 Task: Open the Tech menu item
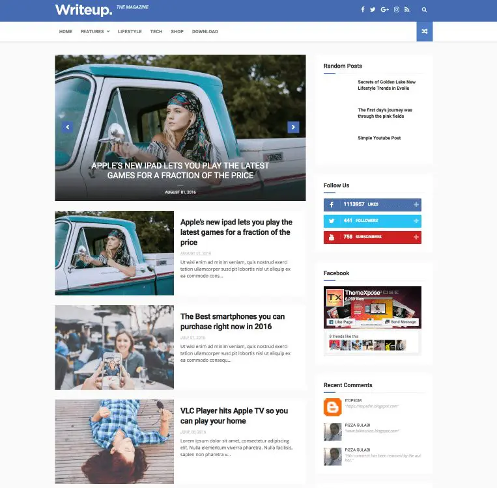click(x=156, y=32)
